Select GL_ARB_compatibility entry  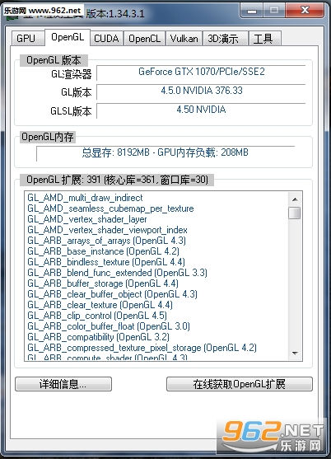click(98, 337)
